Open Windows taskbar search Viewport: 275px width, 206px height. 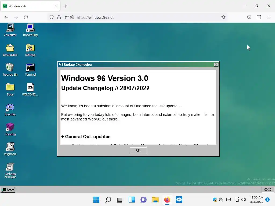[x=108, y=200]
